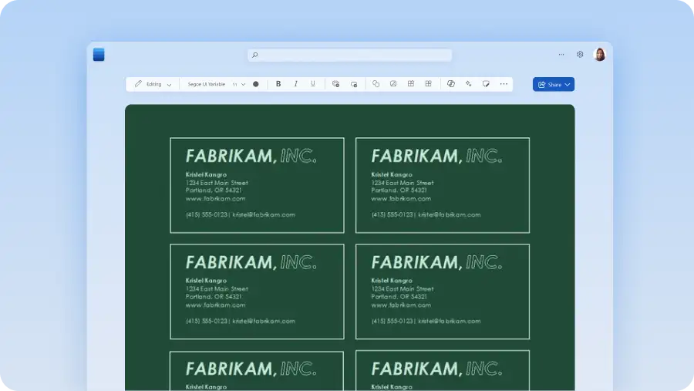Screen dimensions: 694x391
Task: Click the search box at top
Action: coord(349,55)
